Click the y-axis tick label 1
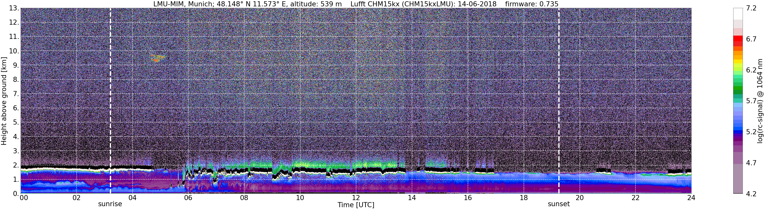Screen dimensions: 765x210 [16, 179]
